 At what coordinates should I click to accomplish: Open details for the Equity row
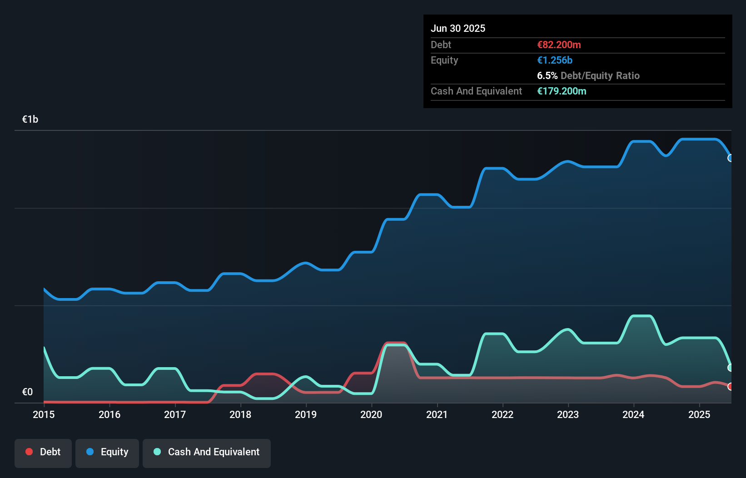444,60
